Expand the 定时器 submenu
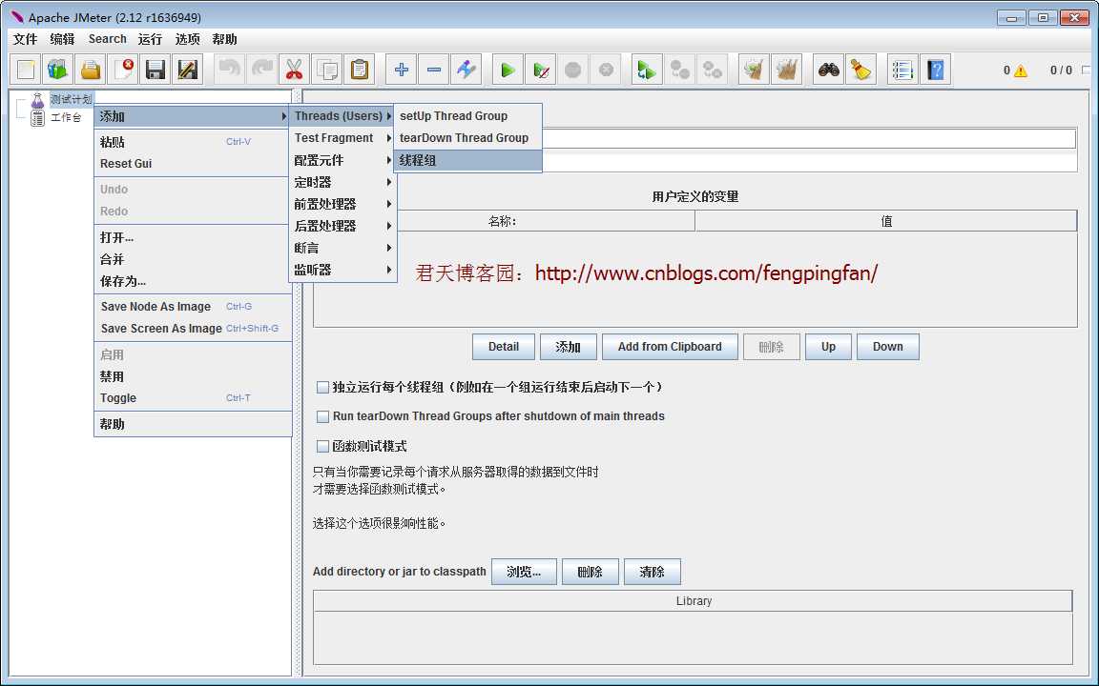This screenshot has height=686, width=1099. (x=342, y=182)
